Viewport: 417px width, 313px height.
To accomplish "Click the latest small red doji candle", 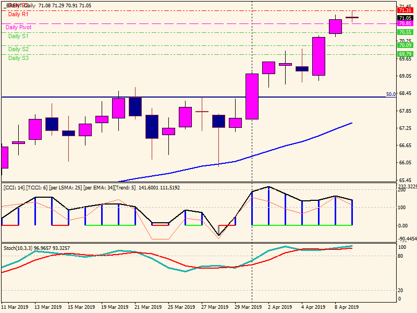I will point(352,17).
